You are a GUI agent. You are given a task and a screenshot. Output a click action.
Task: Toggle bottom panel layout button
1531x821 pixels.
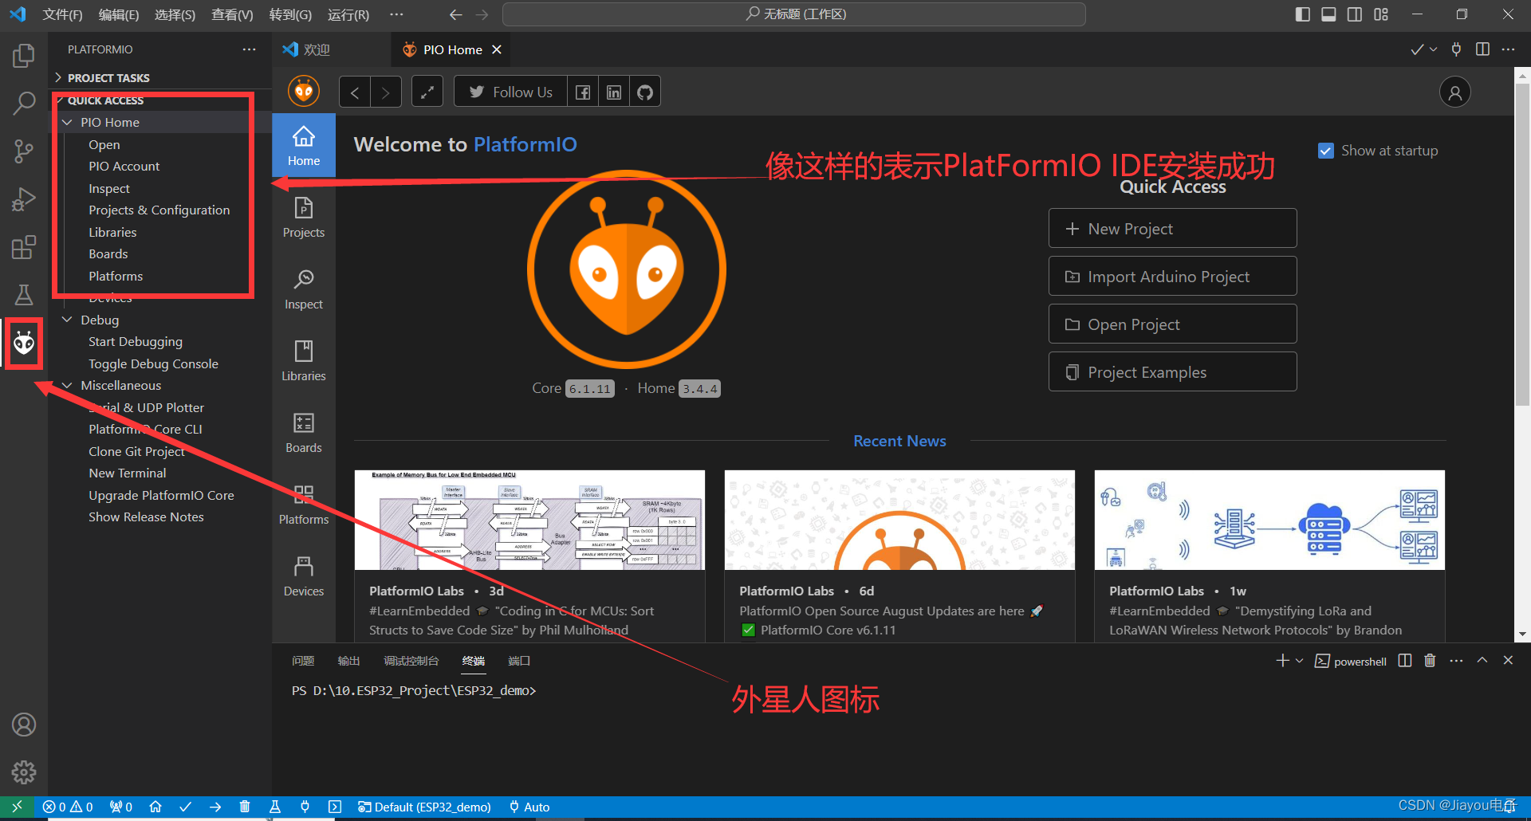(1328, 14)
